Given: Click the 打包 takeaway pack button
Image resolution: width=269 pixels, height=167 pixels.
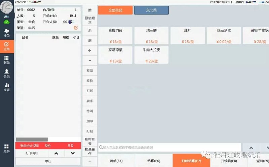Looking at the screenshot, I should [90, 131].
